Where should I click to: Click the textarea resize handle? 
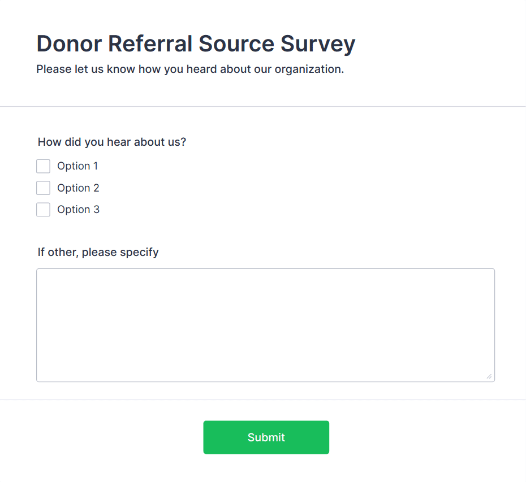(489, 375)
